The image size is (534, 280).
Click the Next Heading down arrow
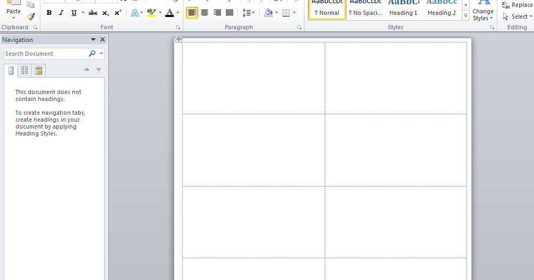pyautogui.click(x=98, y=70)
